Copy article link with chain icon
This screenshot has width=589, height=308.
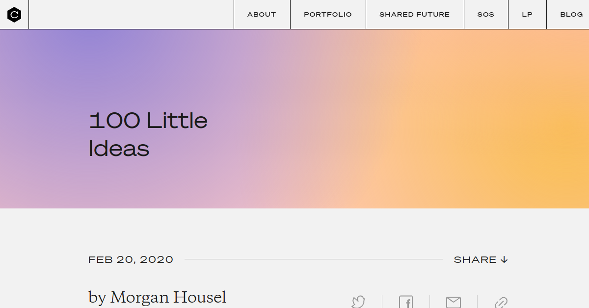click(501, 302)
